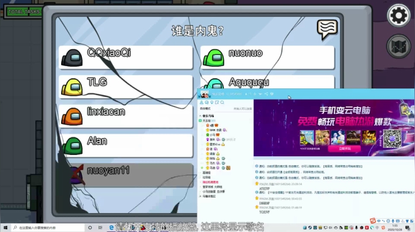Screen dimensions: 415x232
Task: Click the TOTAL TASKS progress bar
Action: (24, 11)
